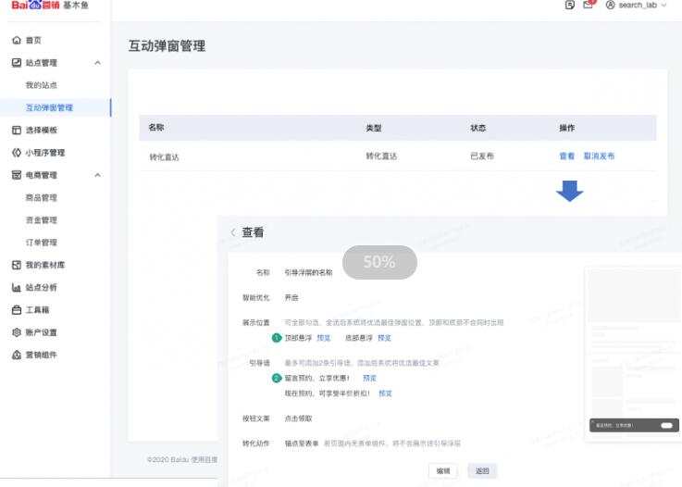Click the 小程序管理 code icon

[x=16, y=153]
